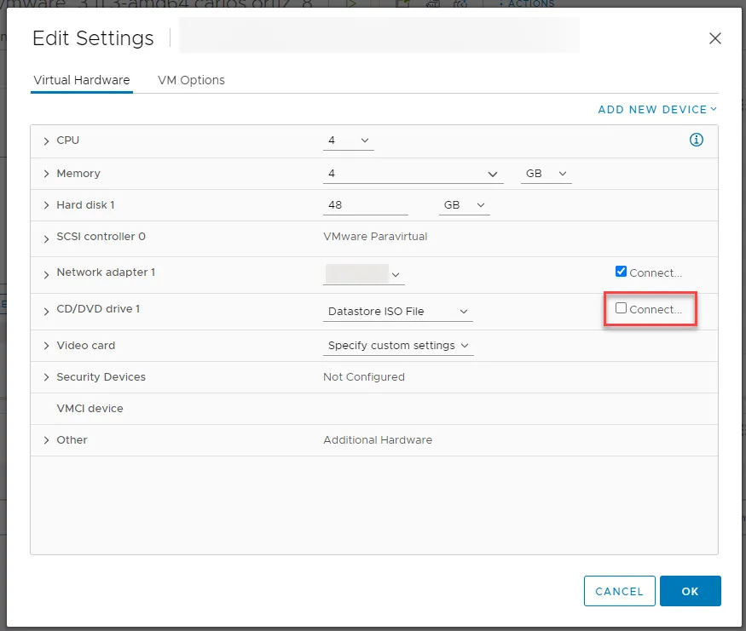
Task: Click the Not Configured text
Action: (x=364, y=377)
